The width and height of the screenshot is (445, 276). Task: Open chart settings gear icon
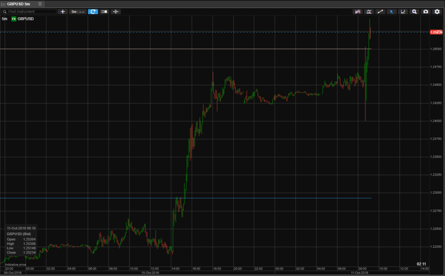(x=437, y=12)
